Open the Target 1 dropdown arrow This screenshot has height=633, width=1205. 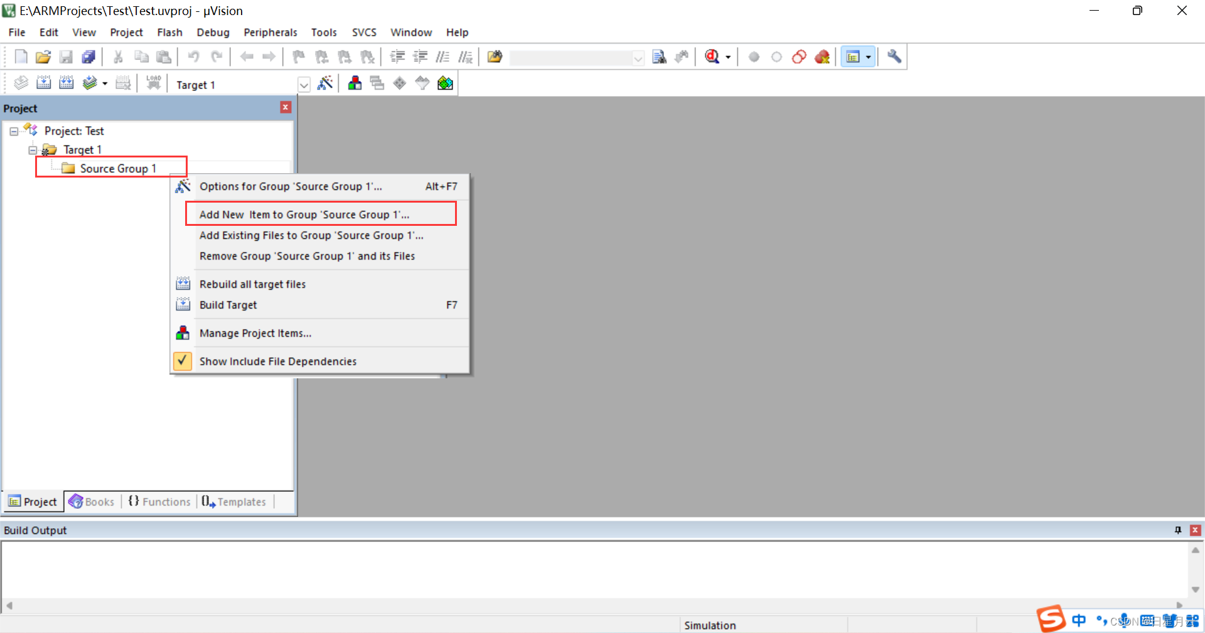tap(304, 85)
